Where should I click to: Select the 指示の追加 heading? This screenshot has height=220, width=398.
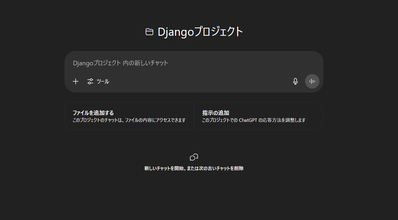pyautogui.click(x=216, y=113)
